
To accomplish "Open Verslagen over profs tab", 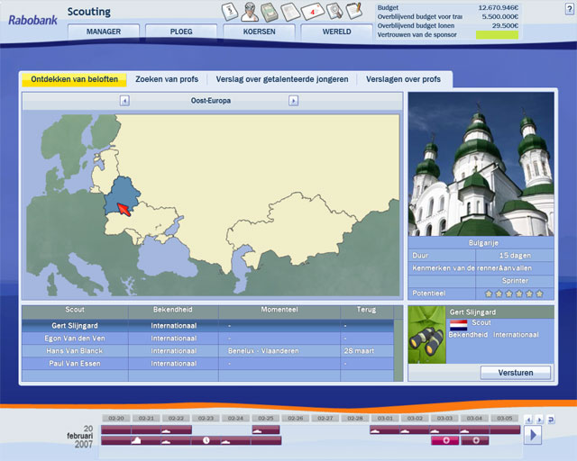I will 404,79.
